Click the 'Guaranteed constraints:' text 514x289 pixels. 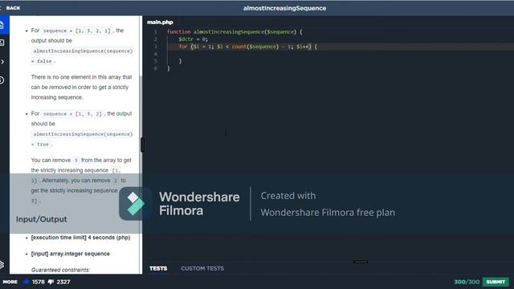[60, 270]
